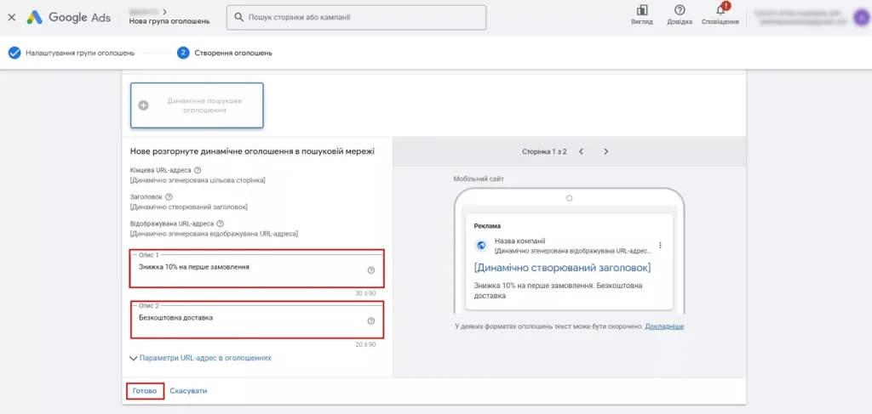Open Сповіщення notifications bell
872x414 pixels.
720,15
